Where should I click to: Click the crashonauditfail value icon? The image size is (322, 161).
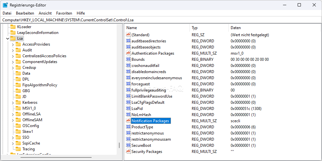click(x=128, y=65)
